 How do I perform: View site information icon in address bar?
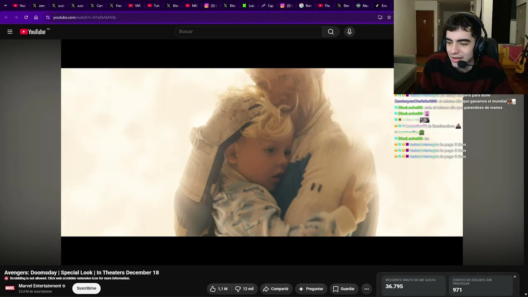click(48, 17)
